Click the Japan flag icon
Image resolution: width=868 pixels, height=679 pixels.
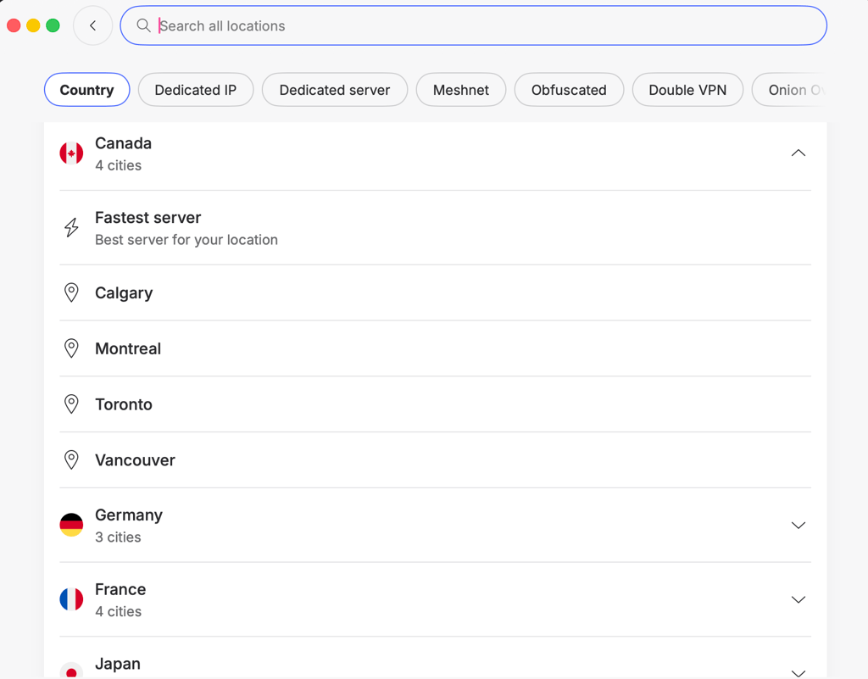click(x=71, y=671)
